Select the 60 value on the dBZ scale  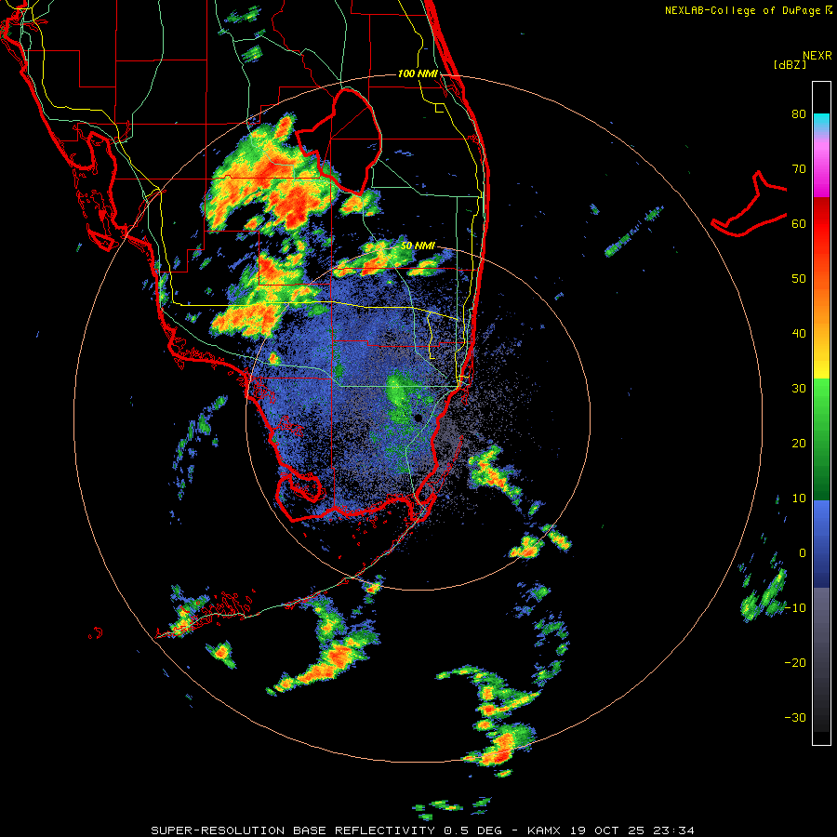click(799, 223)
